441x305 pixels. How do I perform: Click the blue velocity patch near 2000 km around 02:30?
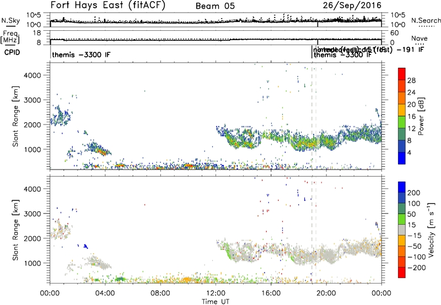(85, 246)
